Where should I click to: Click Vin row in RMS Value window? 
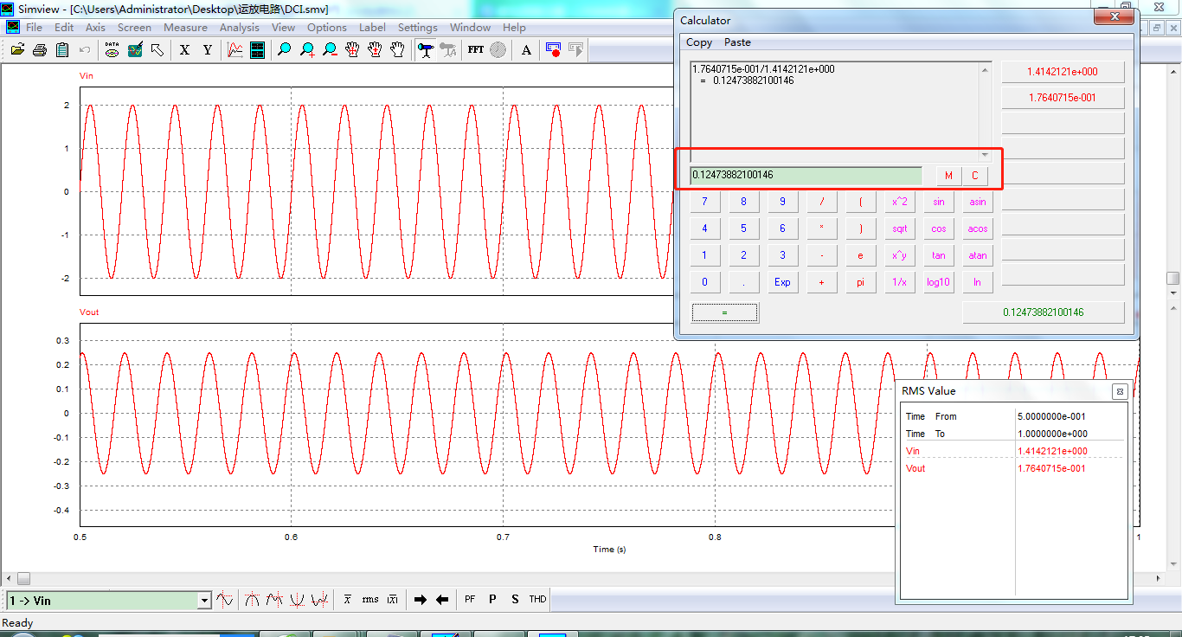point(1012,451)
